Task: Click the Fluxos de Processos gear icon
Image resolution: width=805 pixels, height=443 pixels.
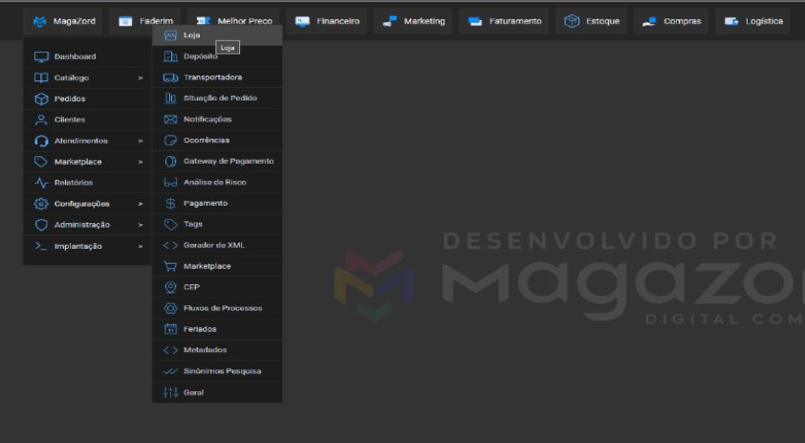Action: tap(170, 308)
